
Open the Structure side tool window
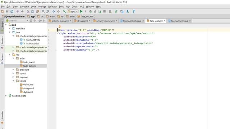click(2, 43)
